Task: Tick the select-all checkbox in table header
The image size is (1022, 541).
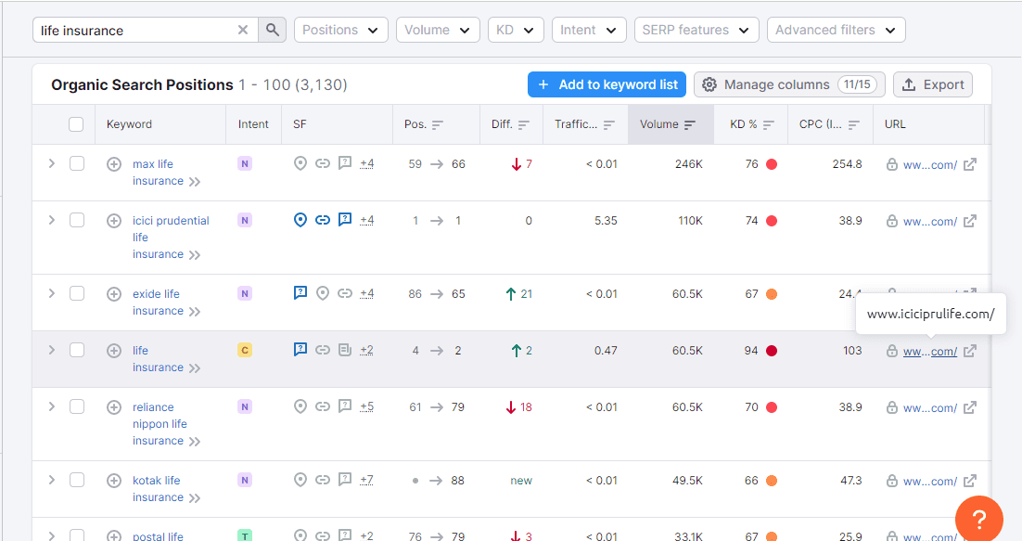Action: point(76,123)
